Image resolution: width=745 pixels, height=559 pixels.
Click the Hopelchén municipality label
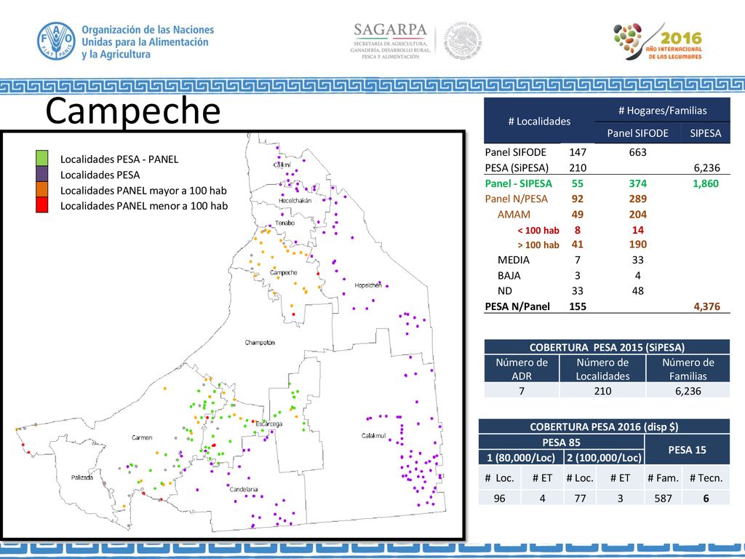[368, 285]
